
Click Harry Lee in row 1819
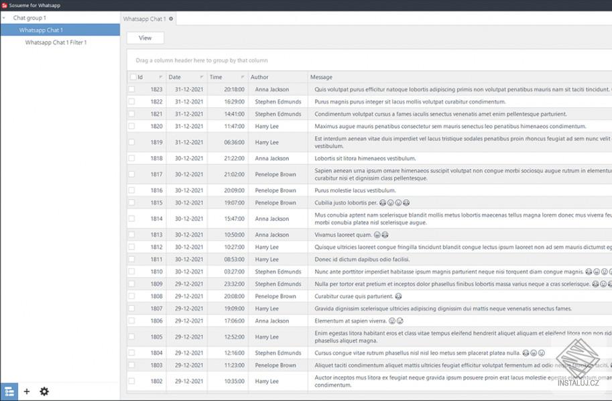click(267, 142)
